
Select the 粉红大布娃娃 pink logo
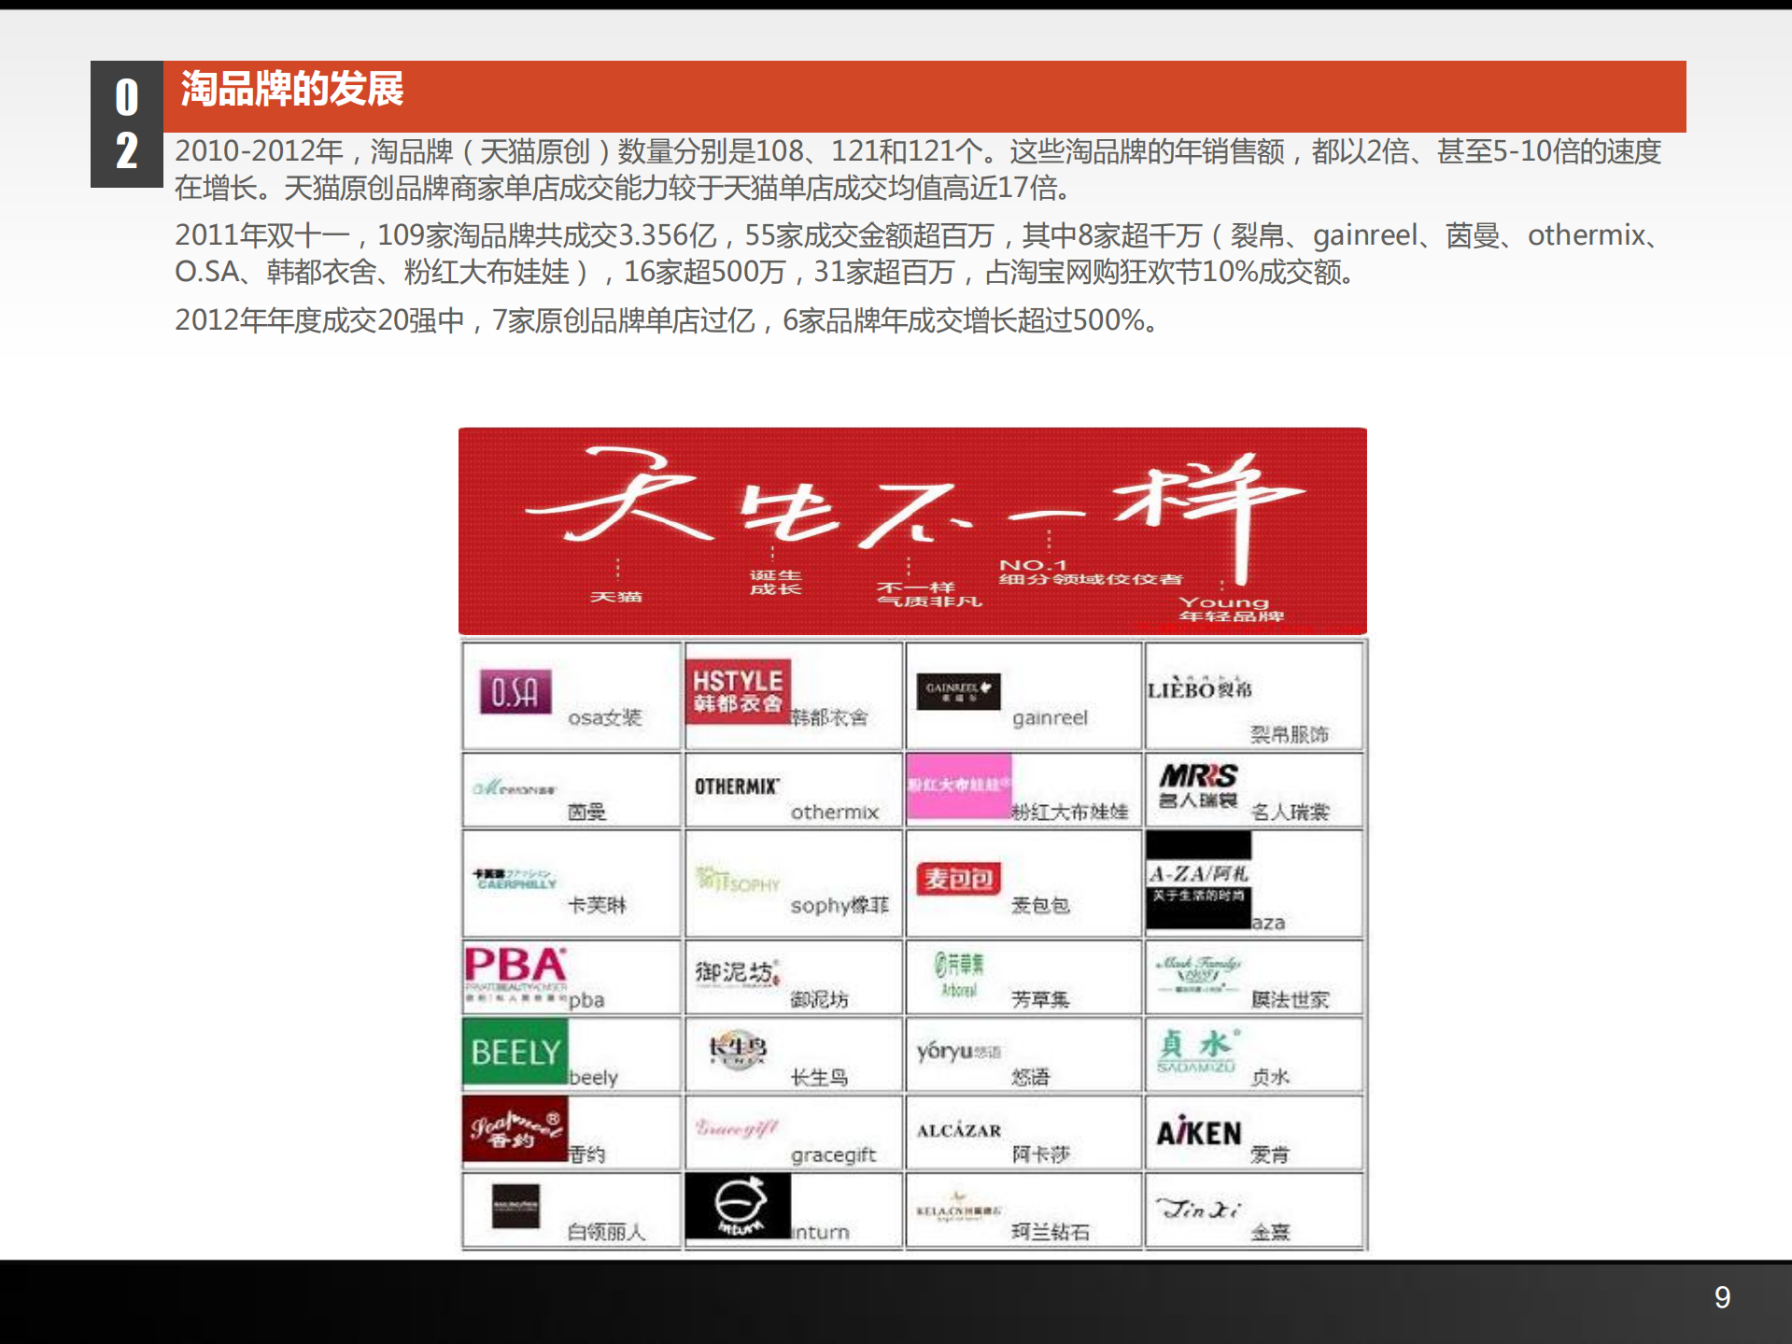click(x=959, y=787)
